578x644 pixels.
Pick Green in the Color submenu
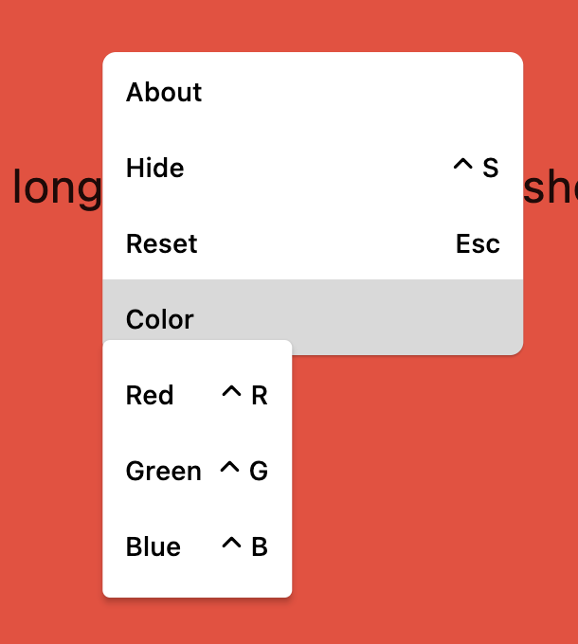point(163,471)
